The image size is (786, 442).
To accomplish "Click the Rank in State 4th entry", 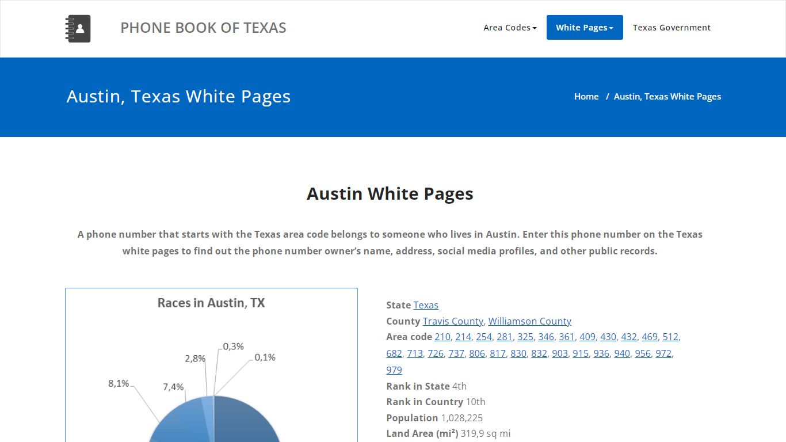I will (x=426, y=386).
